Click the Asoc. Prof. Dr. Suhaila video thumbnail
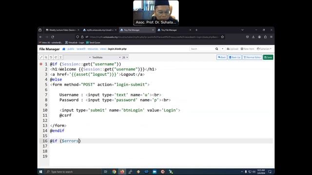 pyautogui.click(x=156, y=13)
